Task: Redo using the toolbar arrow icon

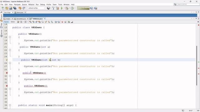Action: click(24, 8)
